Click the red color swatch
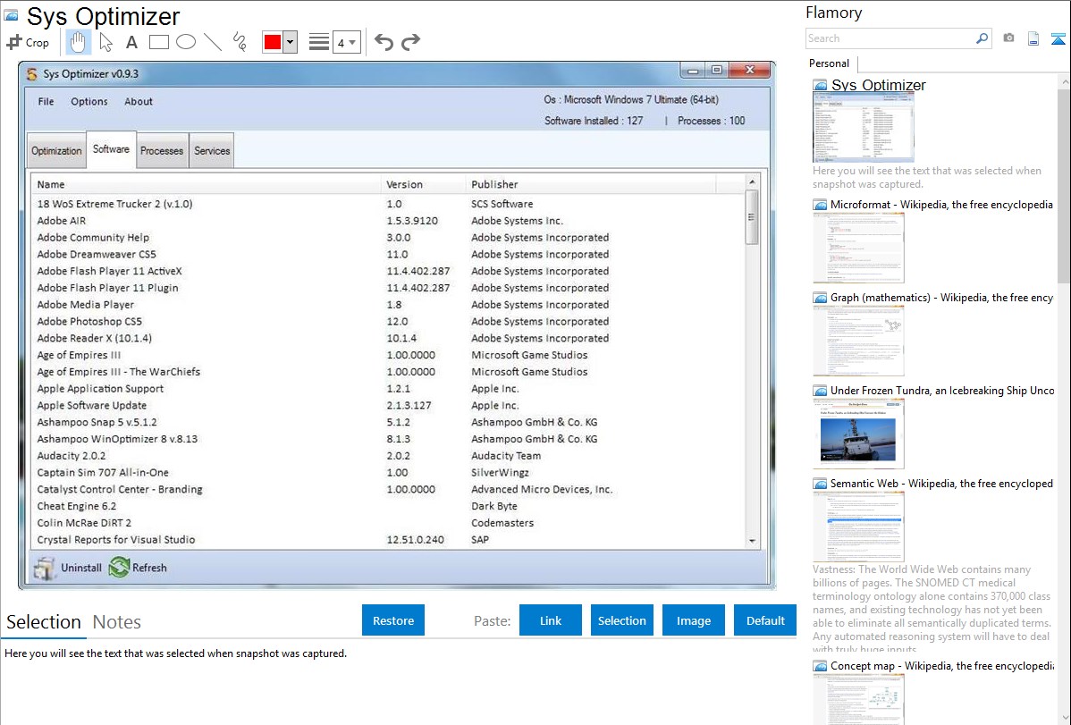The height and width of the screenshot is (725, 1071). tap(272, 42)
